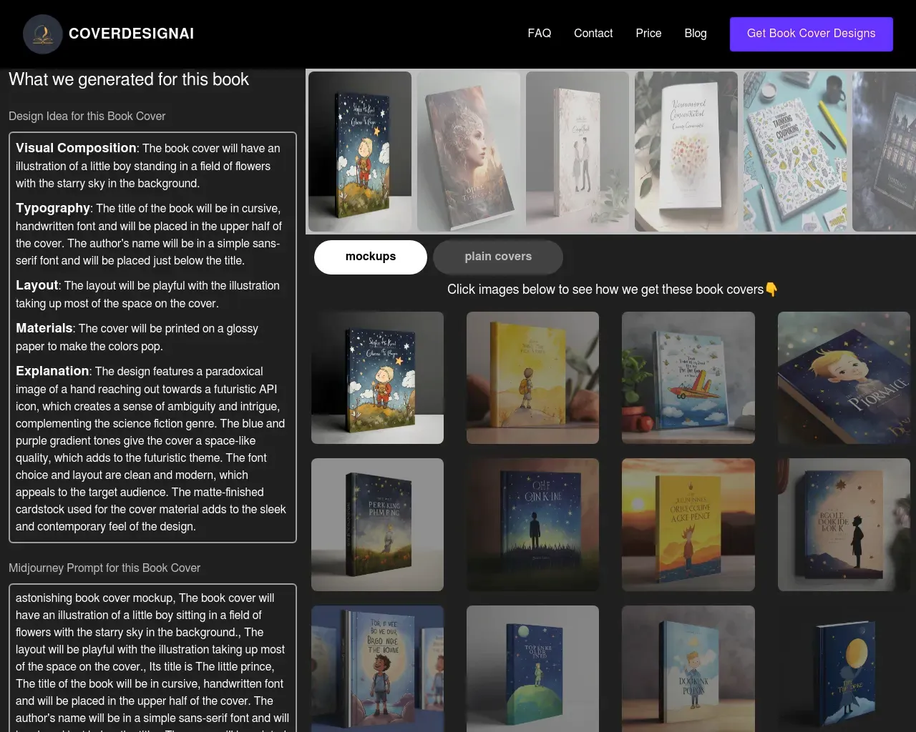Select carousel thumbnail of doodle pattern book
916x732 pixels.
[x=795, y=152]
